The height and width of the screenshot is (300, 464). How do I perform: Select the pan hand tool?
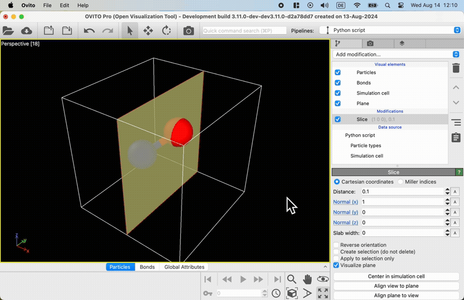pos(307,279)
